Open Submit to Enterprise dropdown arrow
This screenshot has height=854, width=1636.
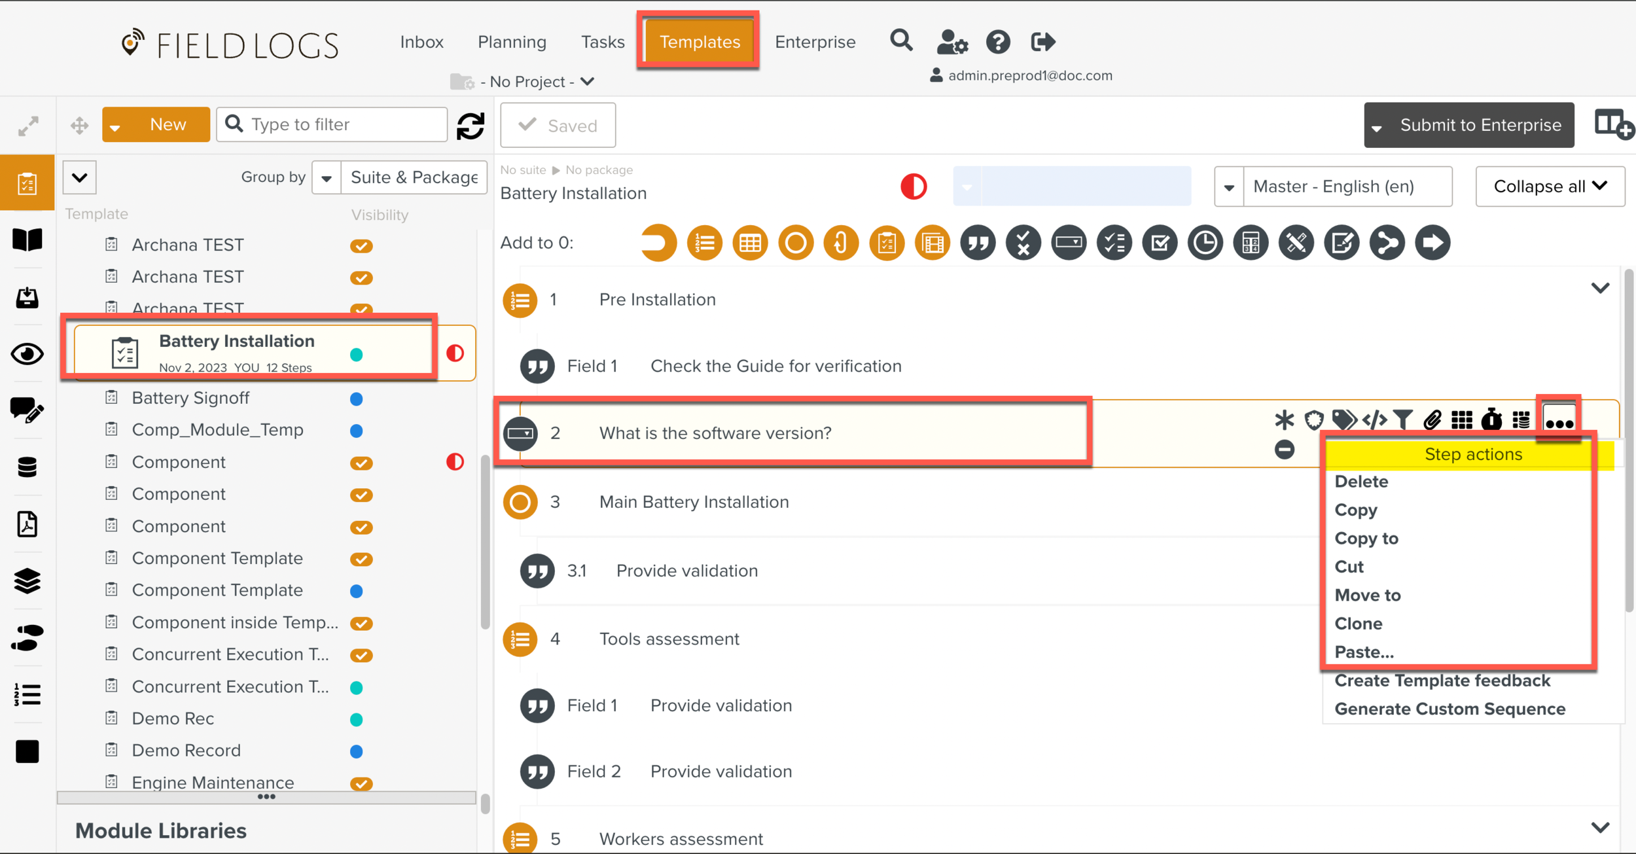pos(1377,126)
